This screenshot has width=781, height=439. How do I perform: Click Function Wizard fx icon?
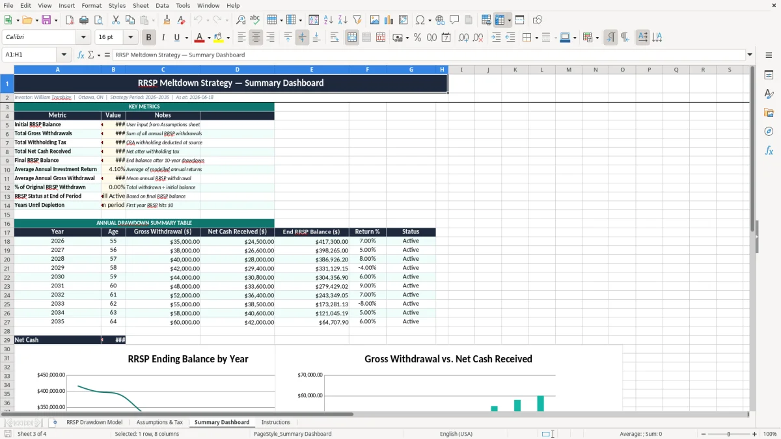coord(81,55)
